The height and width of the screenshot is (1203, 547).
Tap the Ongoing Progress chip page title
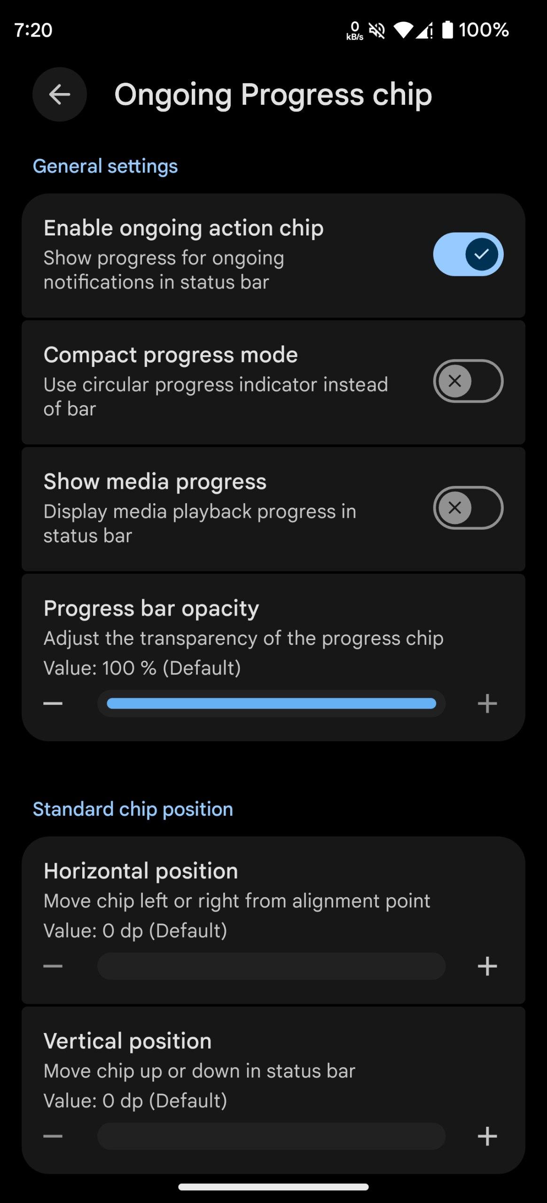coord(273,95)
